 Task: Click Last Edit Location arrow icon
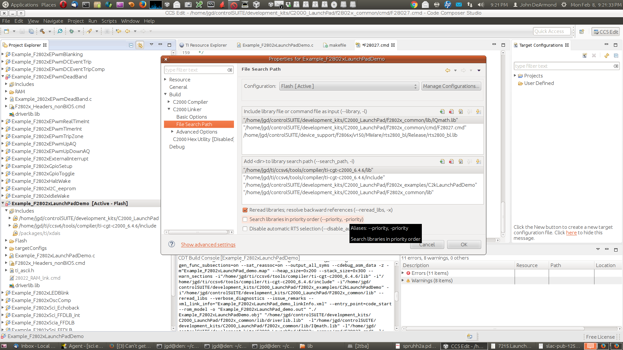(118, 31)
